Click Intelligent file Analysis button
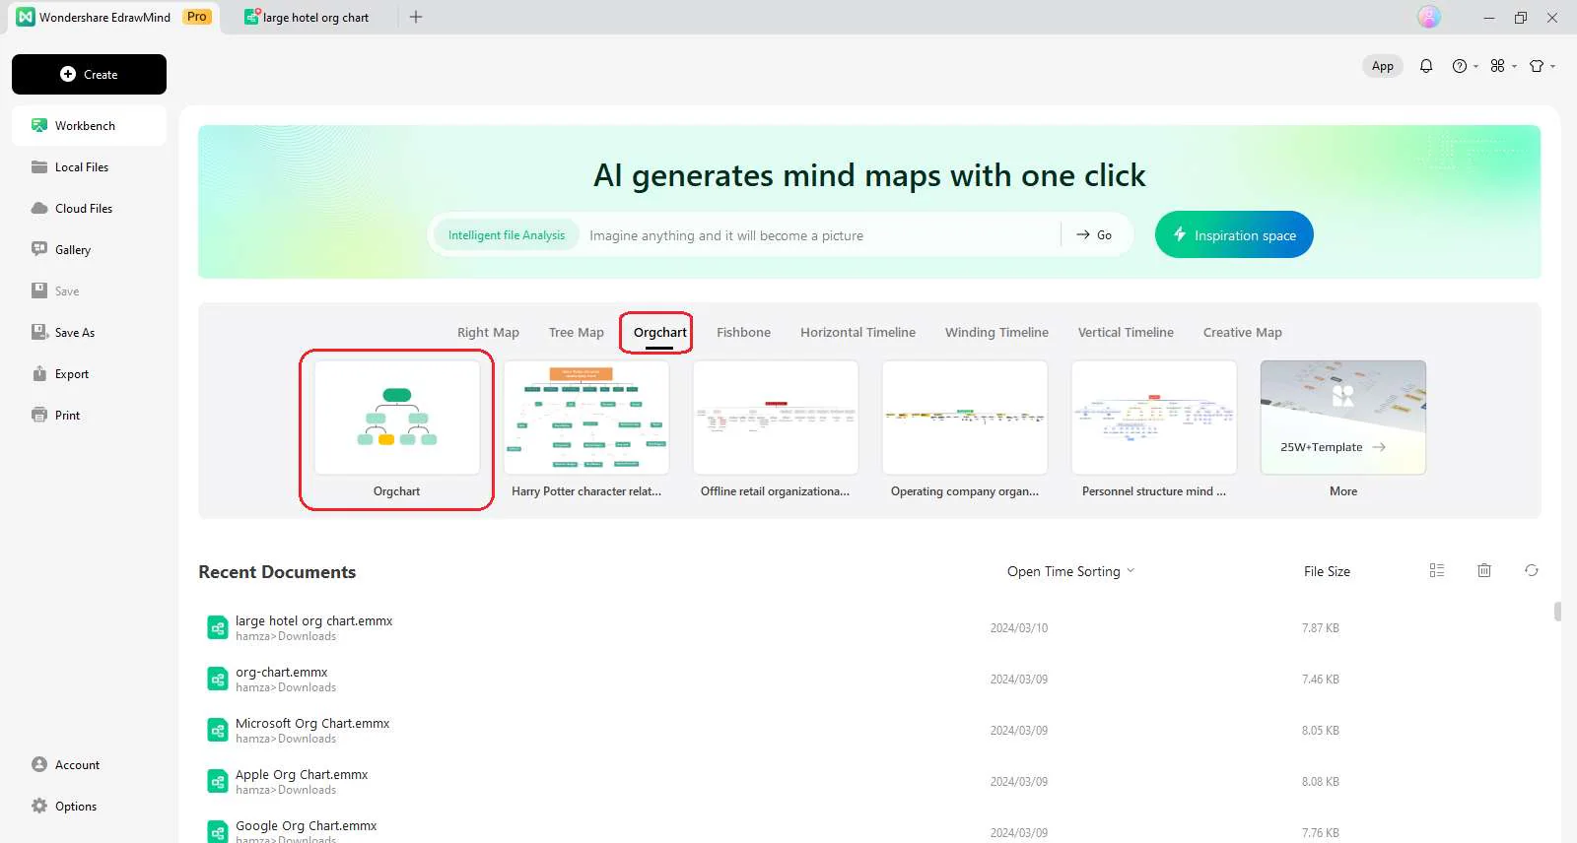This screenshot has height=843, width=1577. tap(507, 235)
